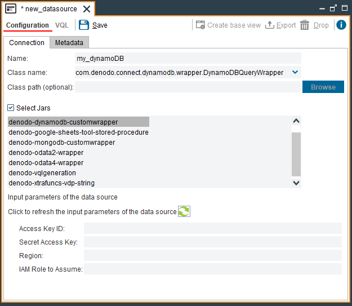Click the Name input field
Screen dimensions: 352x306
188,58
